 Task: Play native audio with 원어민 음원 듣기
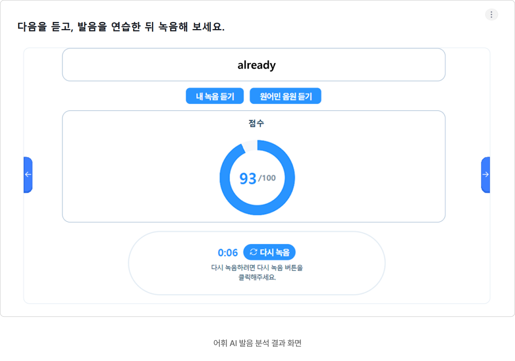[x=285, y=96]
